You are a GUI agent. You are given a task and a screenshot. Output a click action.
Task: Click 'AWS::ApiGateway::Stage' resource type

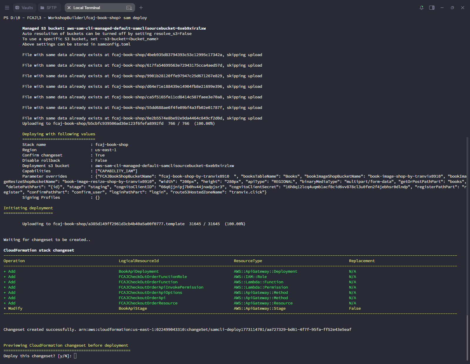click(260, 309)
